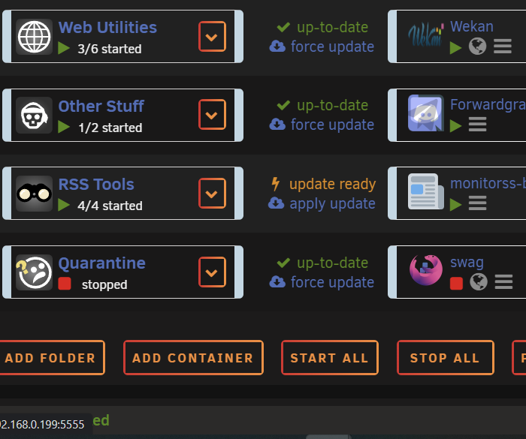
Task: Click the Quarantine confused face icon
Action: click(x=35, y=272)
